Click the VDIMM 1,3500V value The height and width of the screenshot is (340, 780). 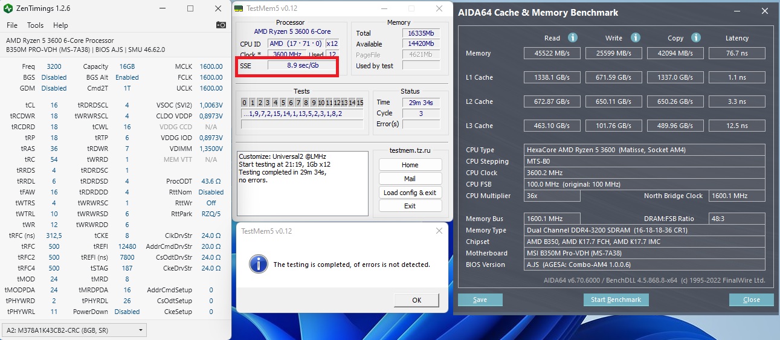click(x=211, y=149)
